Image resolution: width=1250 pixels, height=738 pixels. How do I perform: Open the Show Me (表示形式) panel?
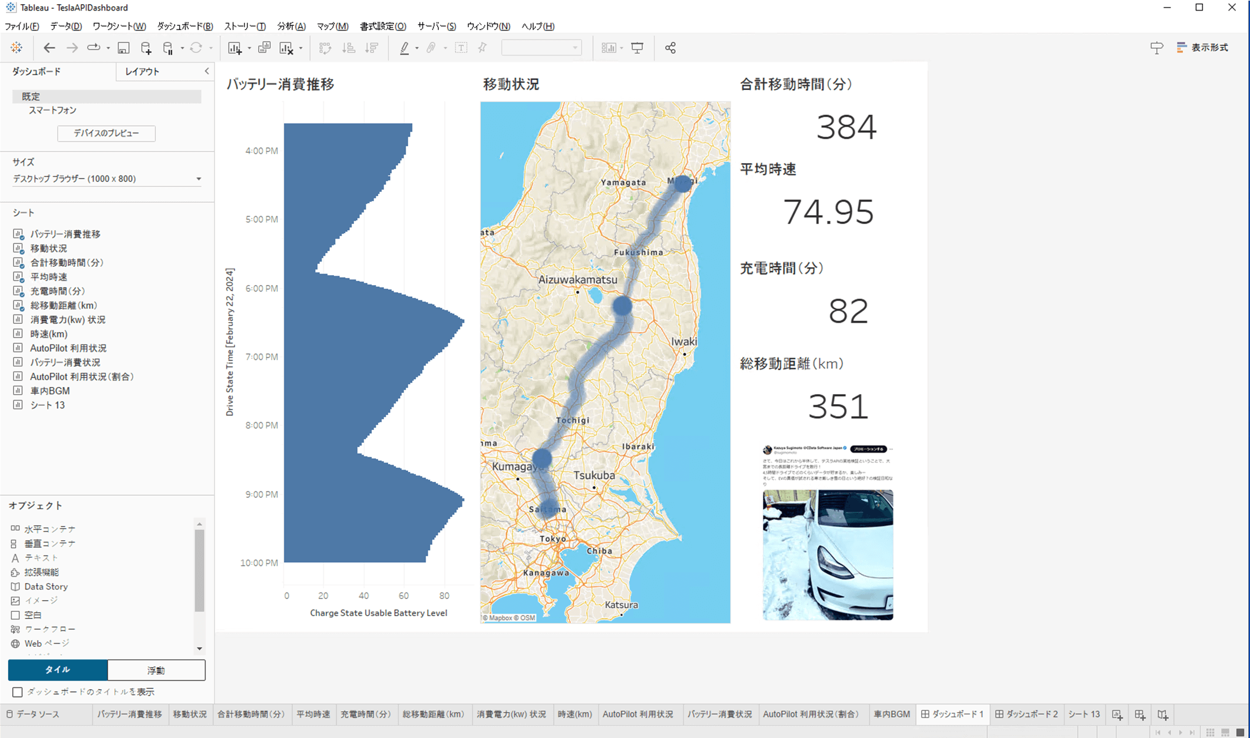pyautogui.click(x=1202, y=48)
